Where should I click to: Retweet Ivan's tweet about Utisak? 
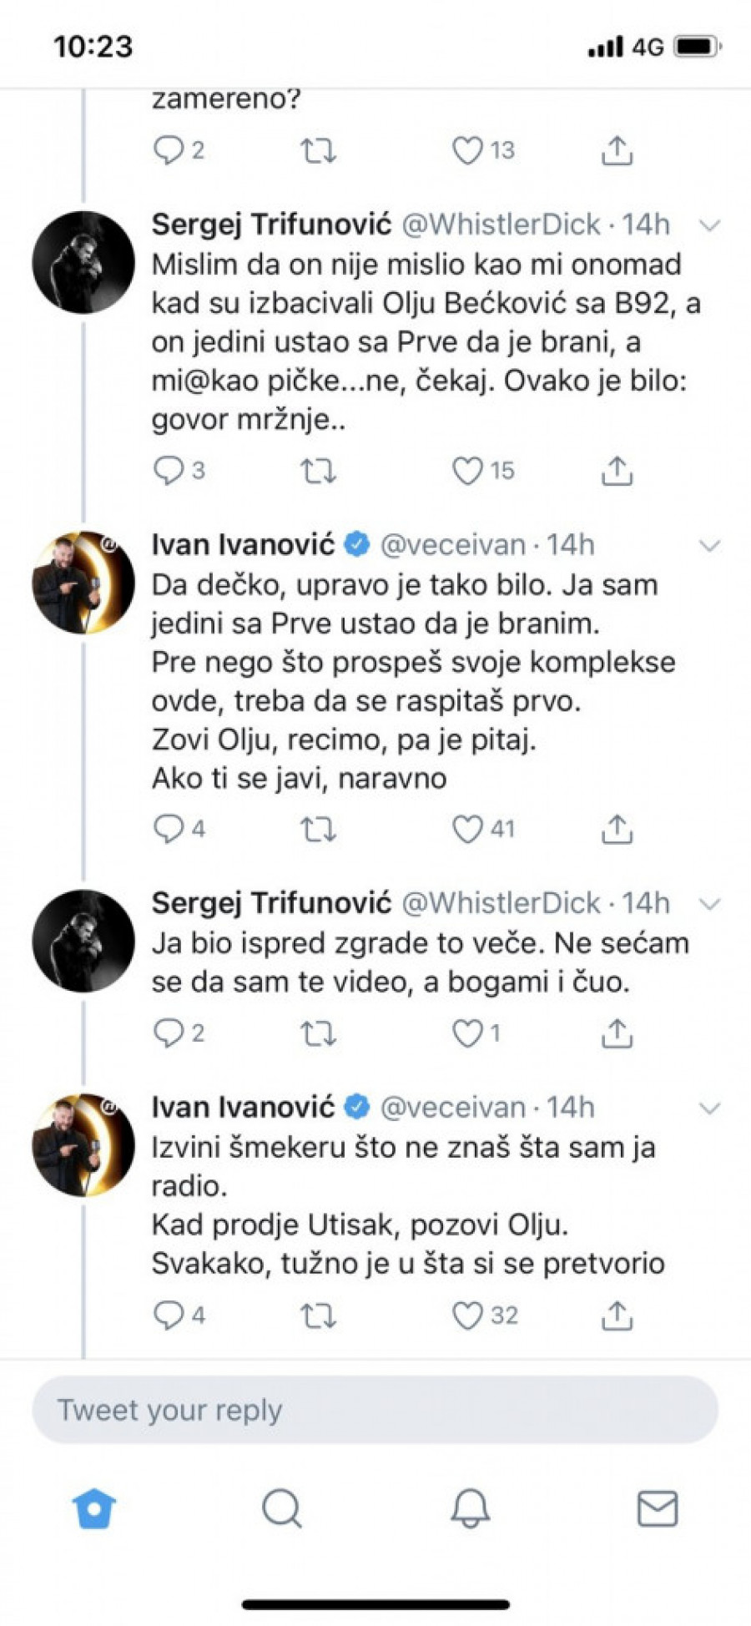pyautogui.click(x=318, y=1315)
